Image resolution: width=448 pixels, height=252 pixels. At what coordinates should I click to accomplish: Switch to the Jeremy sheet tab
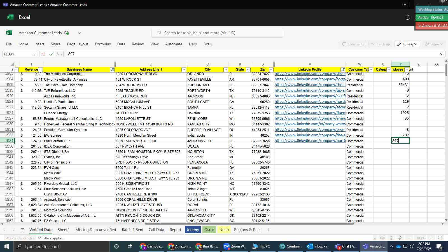(x=193, y=230)
